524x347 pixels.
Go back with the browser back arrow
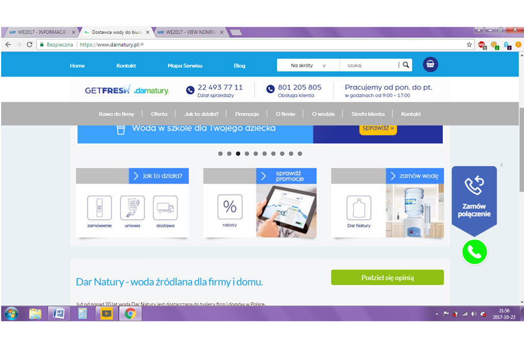coord(8,44)
